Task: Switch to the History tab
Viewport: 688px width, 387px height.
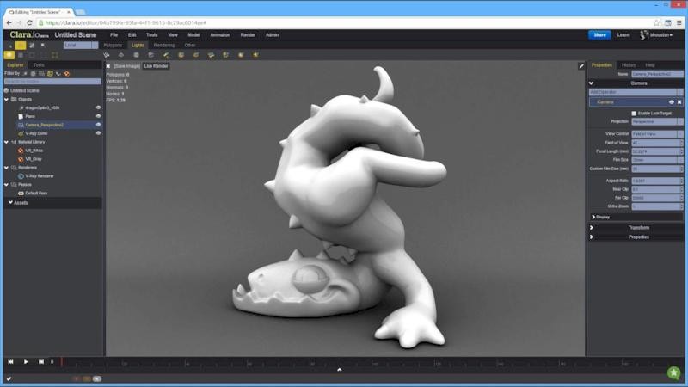Action: point(629,65)
